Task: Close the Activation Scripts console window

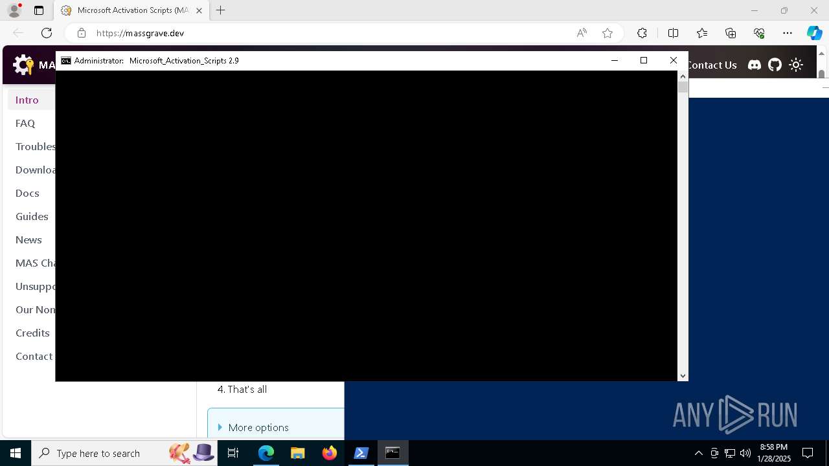Action: coord(674,60)
